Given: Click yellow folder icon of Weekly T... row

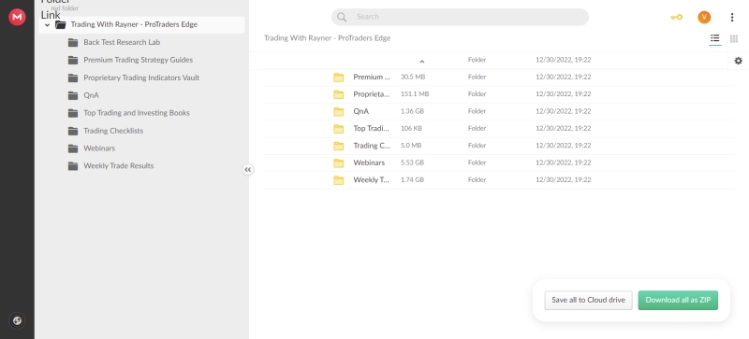Looking at the screenshot, I should (x=339, y=180).
